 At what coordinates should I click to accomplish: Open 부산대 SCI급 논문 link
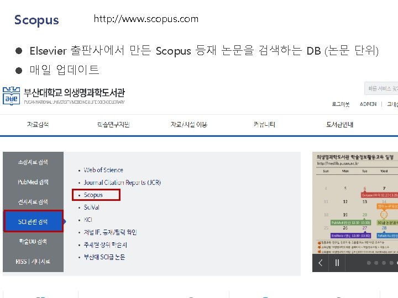pos(104,257)
